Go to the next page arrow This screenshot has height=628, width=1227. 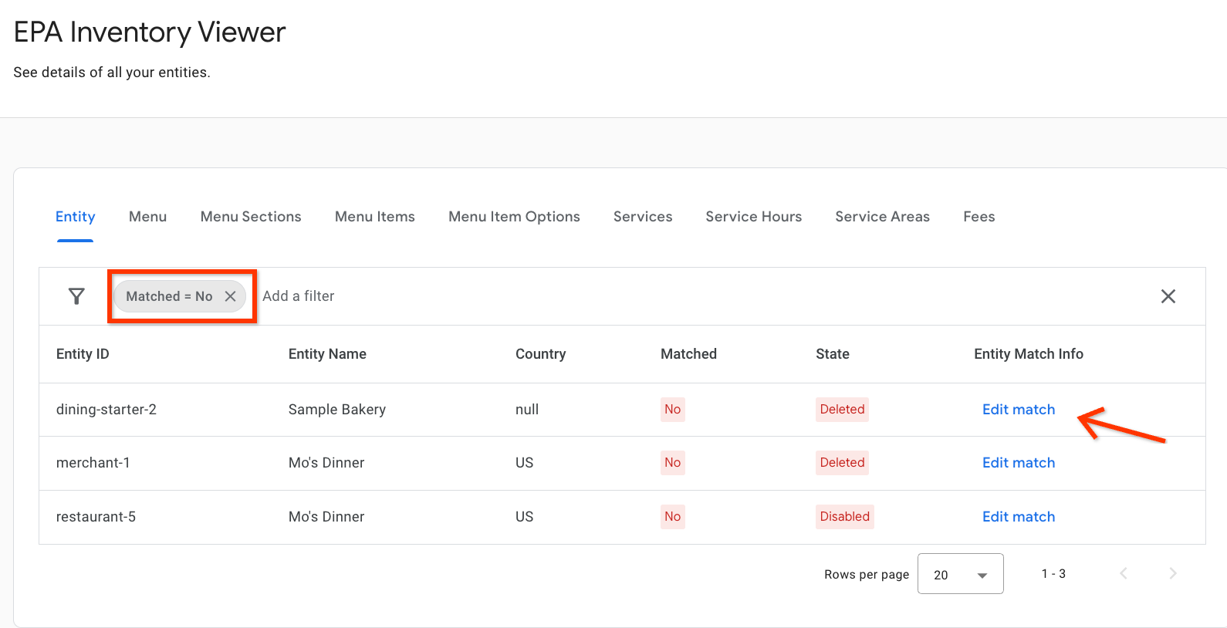tap(1172, 573)
